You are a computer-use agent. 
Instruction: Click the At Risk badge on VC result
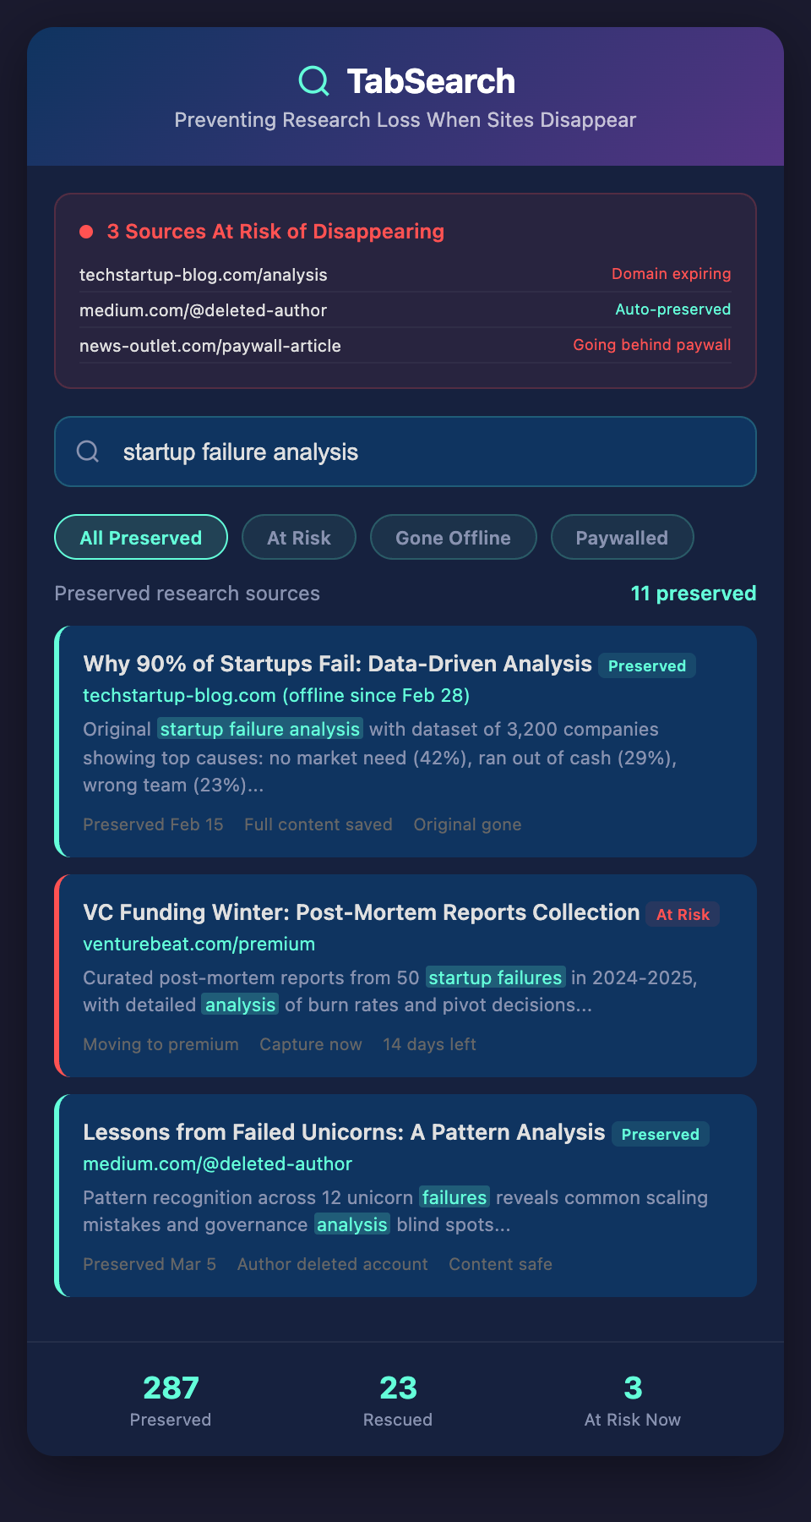tap(683, 914)
